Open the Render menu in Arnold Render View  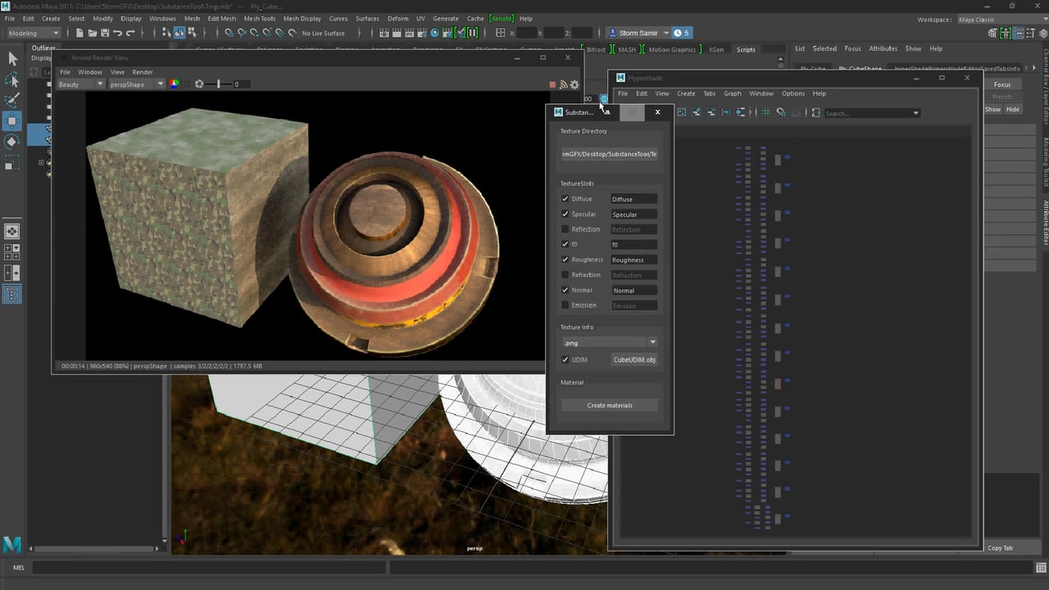click(x=143, y=72)
